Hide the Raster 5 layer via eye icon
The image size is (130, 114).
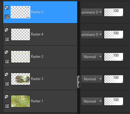point(7,17)
